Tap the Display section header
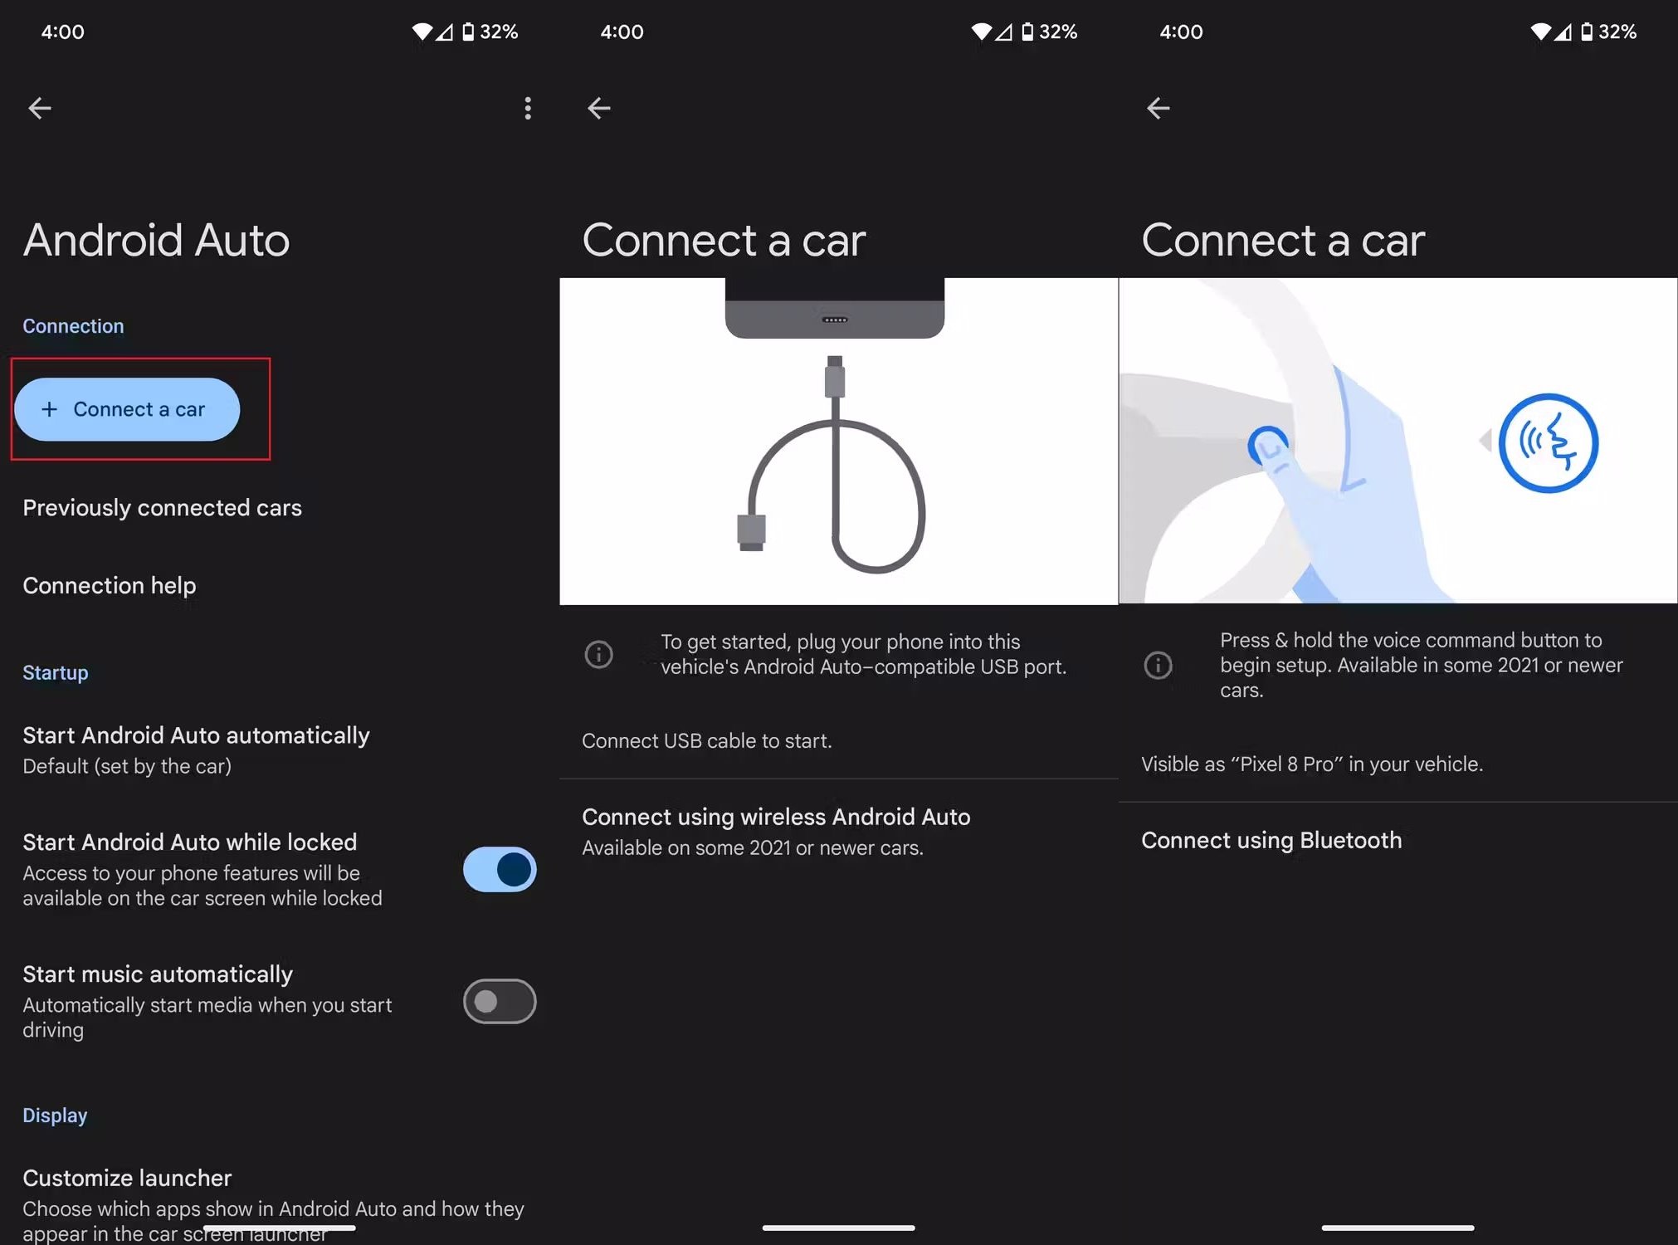Viewport: 1678px width, 1245px height. click(55, 1116)
